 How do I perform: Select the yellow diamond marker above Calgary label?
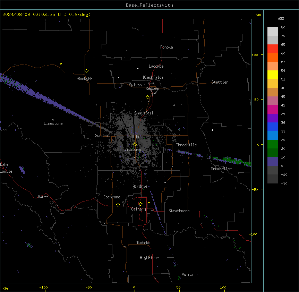pos(141,204)
